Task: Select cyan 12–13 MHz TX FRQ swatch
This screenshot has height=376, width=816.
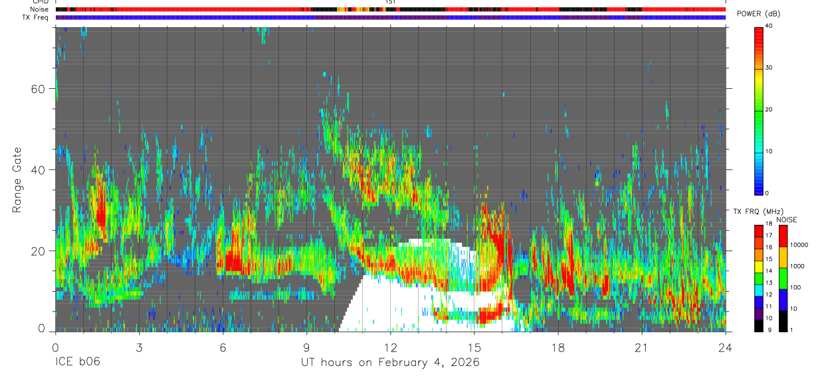Action: (x=759, y=290)
